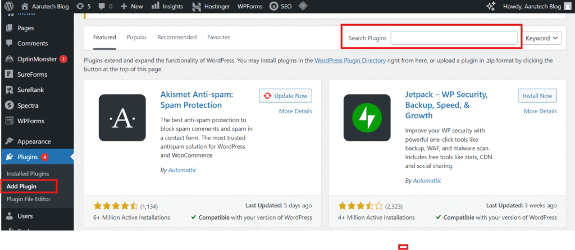This screenshot has height=250, width=575.
Task: Open OptinMonster in the sidebar
Action: pyautogui.click(x=36, y=59)
